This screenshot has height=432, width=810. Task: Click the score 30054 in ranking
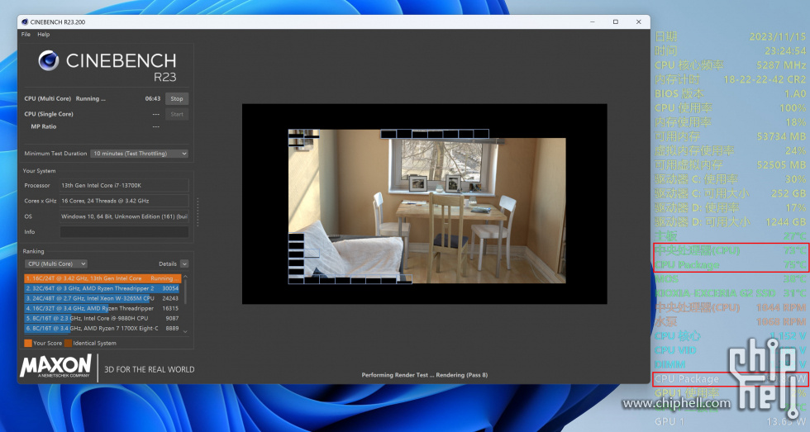[170, 288]
